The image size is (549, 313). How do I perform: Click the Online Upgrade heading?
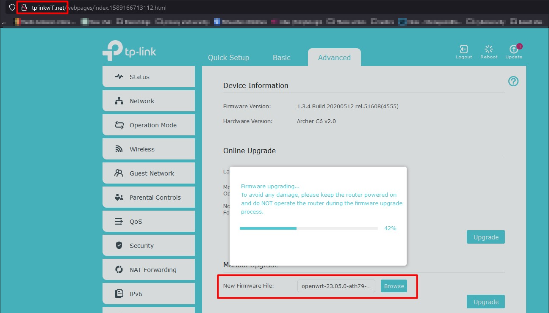(x=250, y=151)
